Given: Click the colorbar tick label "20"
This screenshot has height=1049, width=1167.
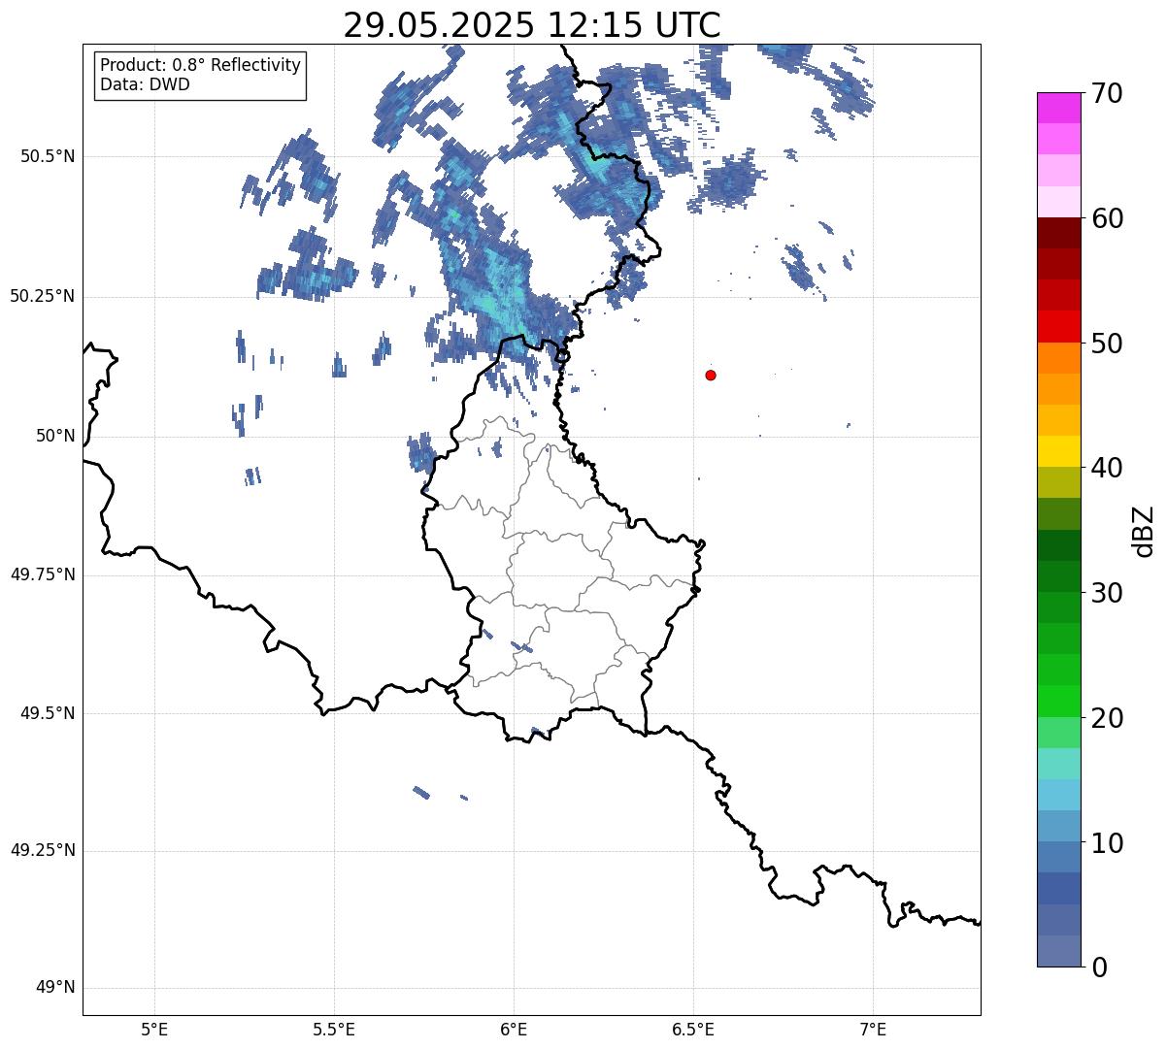Looking at the screenshot, I should [x=1107, y=718].
